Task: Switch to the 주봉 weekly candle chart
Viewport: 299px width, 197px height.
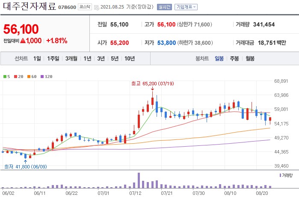Action: point(234,58)
